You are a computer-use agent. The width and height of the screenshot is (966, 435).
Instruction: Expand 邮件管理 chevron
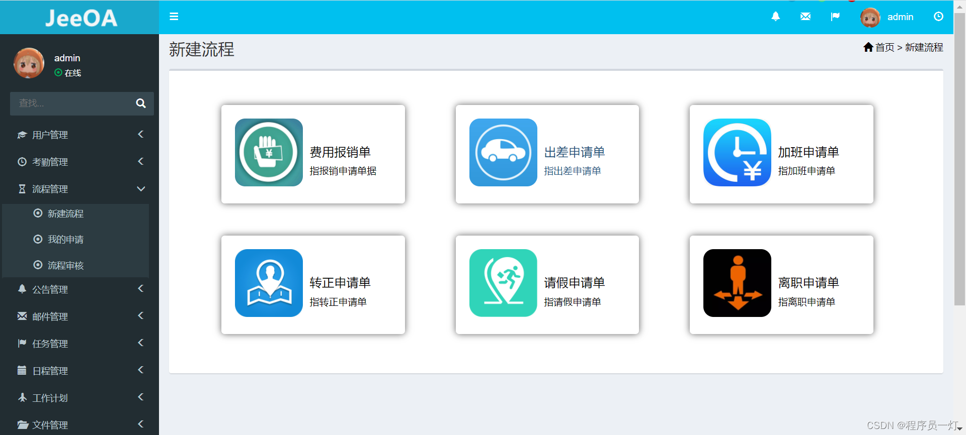[x=141, y=315]
